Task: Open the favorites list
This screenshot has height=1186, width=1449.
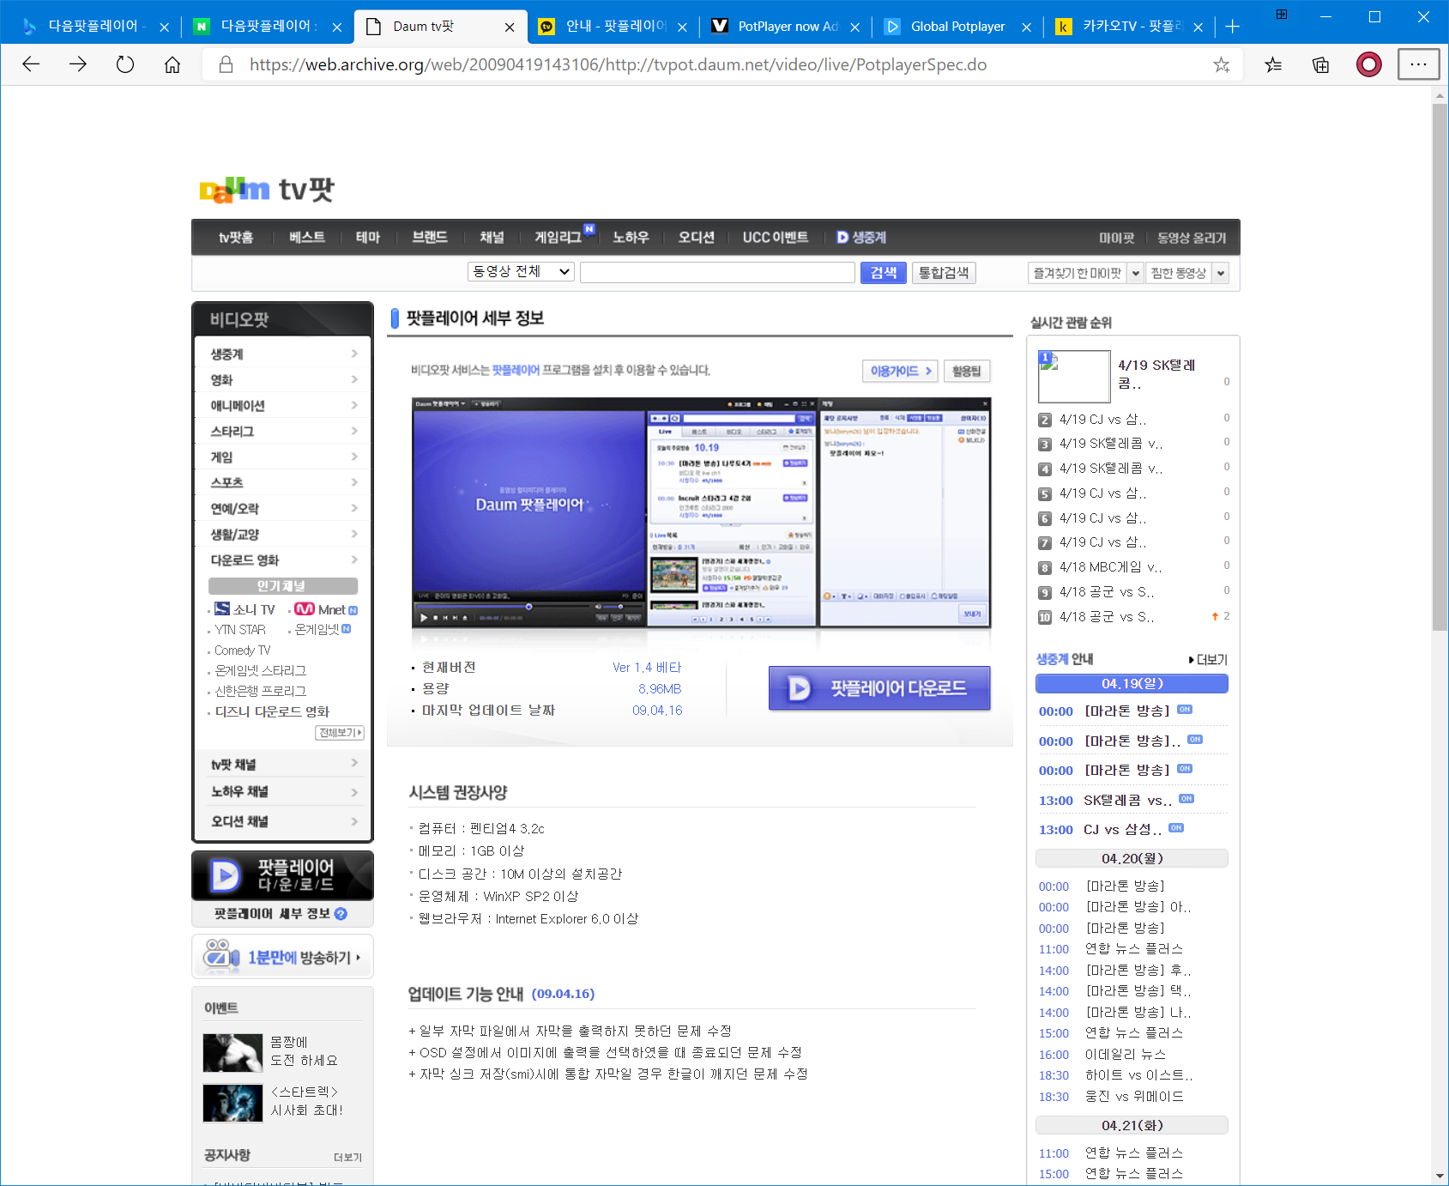Action: pyautogui.click(x=1273, y=64)
